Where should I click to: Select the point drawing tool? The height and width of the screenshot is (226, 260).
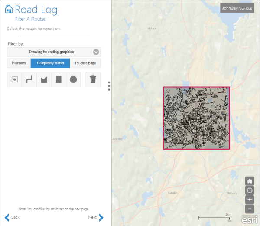(x=15, y=80)
